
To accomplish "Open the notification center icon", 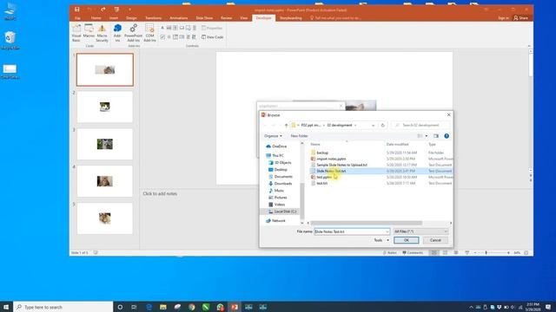I will 548,307.
